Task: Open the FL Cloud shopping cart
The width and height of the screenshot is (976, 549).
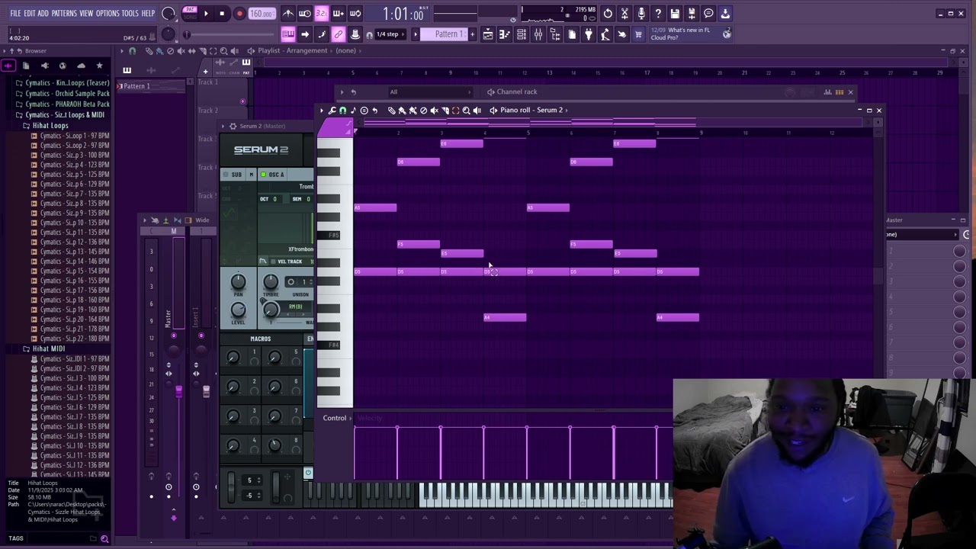Action: pos(638,34)
